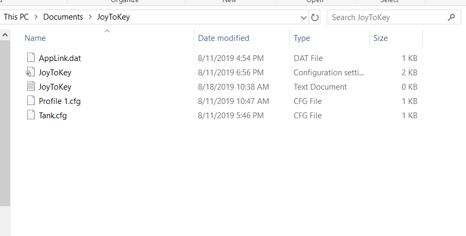466x236 pixels.
Task: Sort files by Size column header
Action: [x=396, y=38]
